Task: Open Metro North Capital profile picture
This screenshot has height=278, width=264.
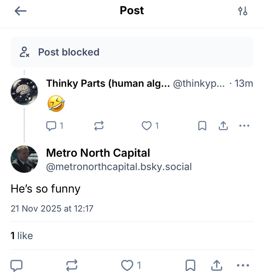Action: coord(24,159)
